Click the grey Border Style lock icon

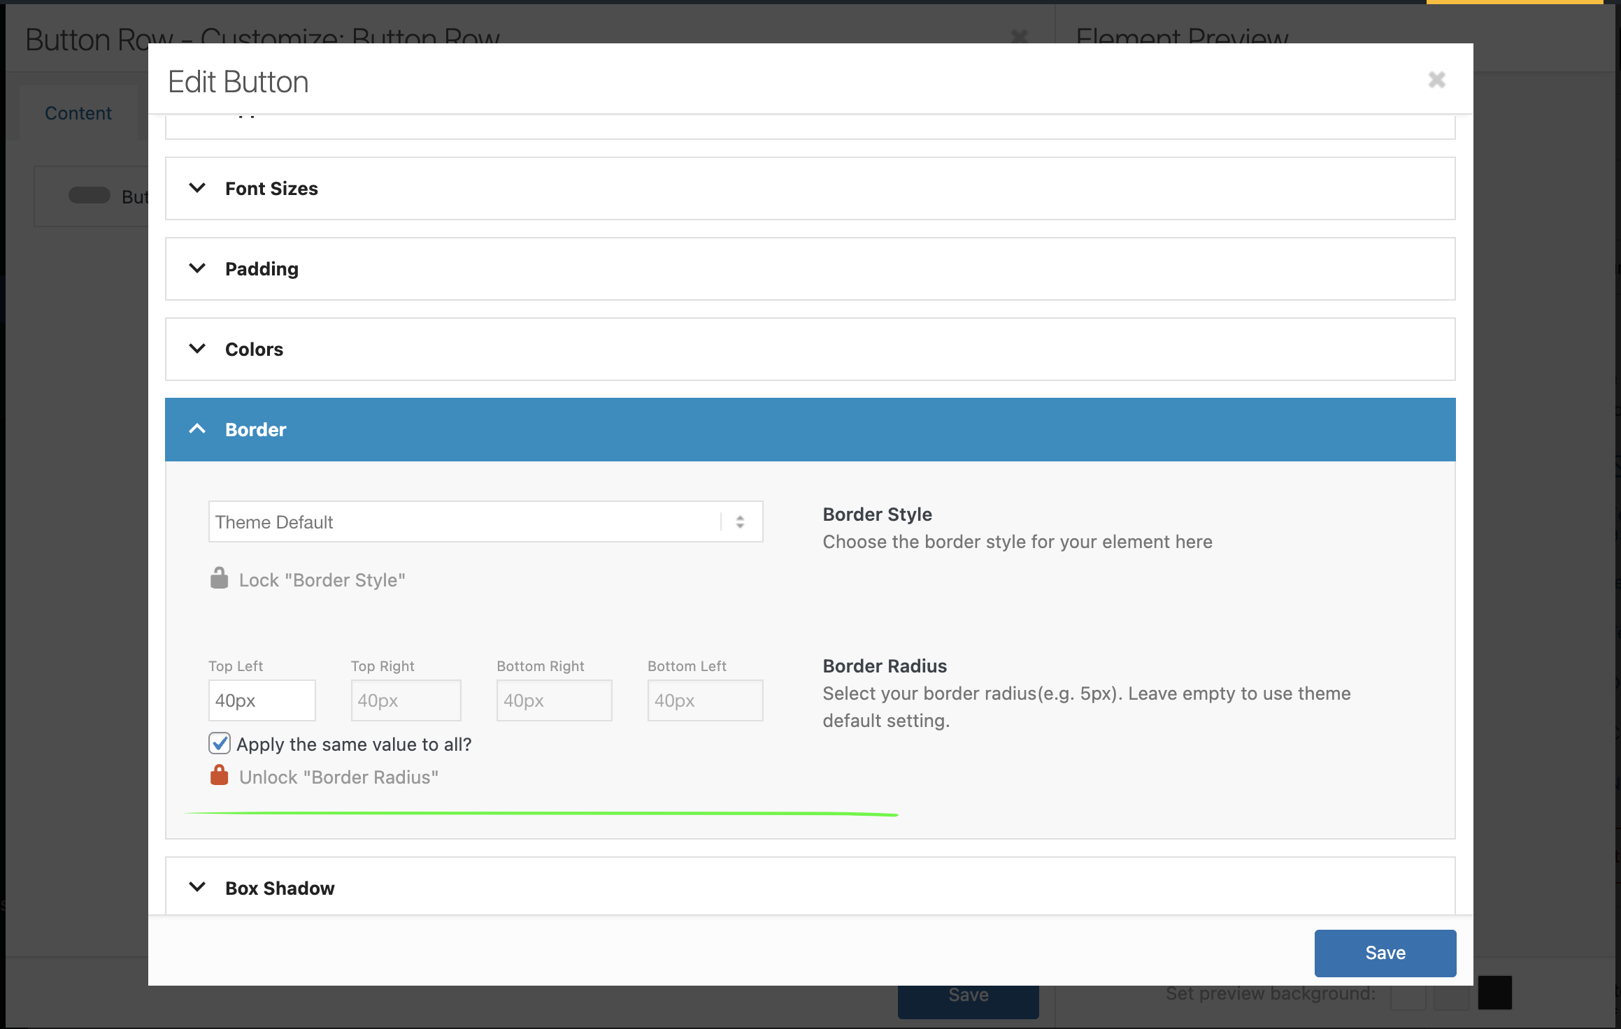point(219,579)
